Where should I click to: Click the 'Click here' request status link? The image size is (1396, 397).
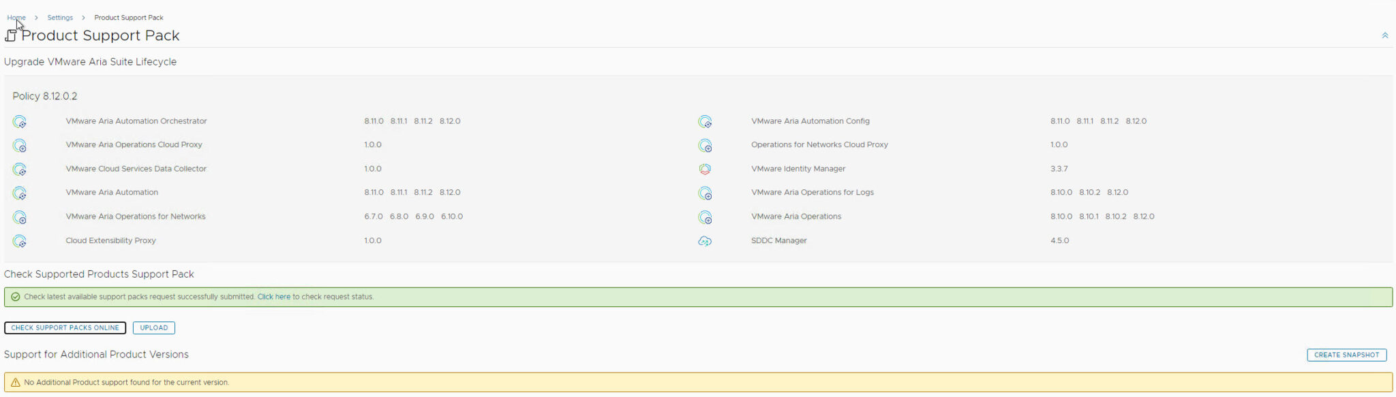tap(274, 297)
